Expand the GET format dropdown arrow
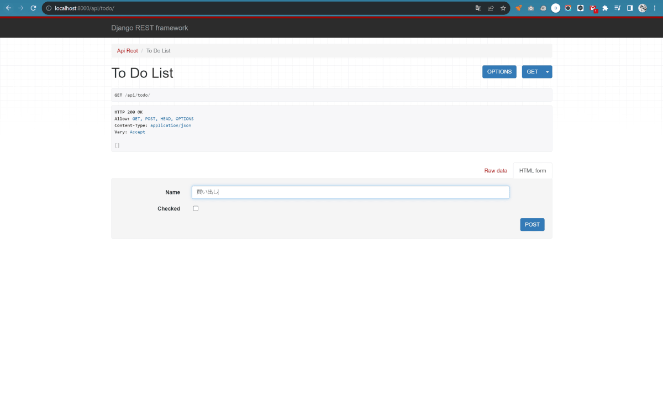This screenshot has width=663, height=410. [548, 72]
